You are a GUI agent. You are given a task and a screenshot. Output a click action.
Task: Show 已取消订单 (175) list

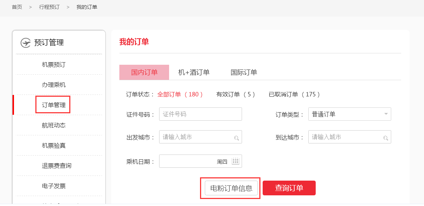pos(294,95)
